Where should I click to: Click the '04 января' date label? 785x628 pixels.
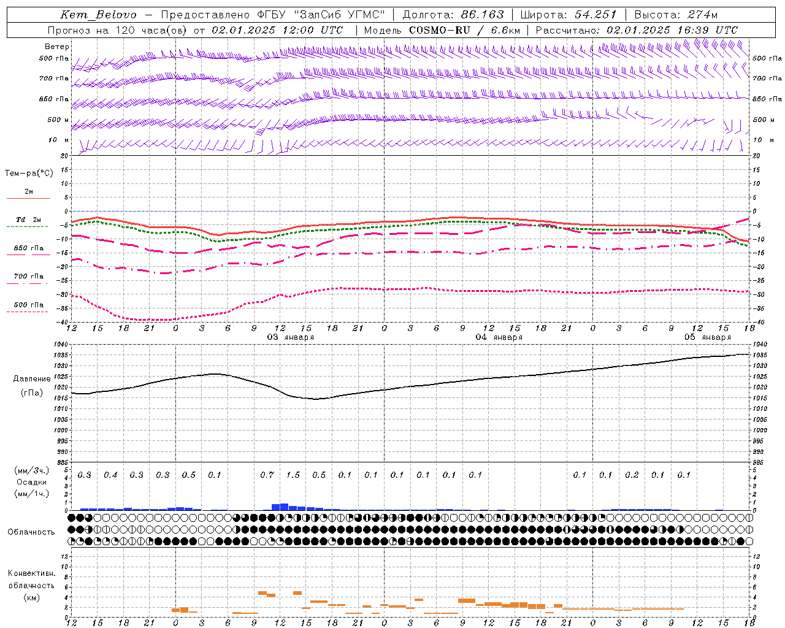coord(499,337)
